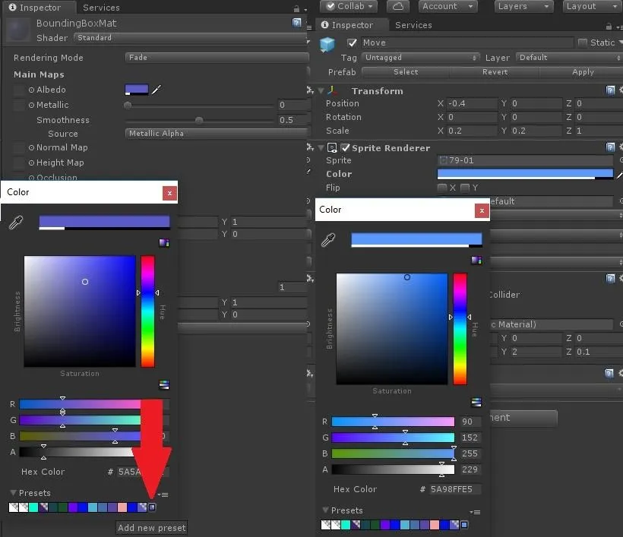Click the color box mode icon in the left picker
The height and width of the screenshot is (537, 623).
click(x=164, y=243)
